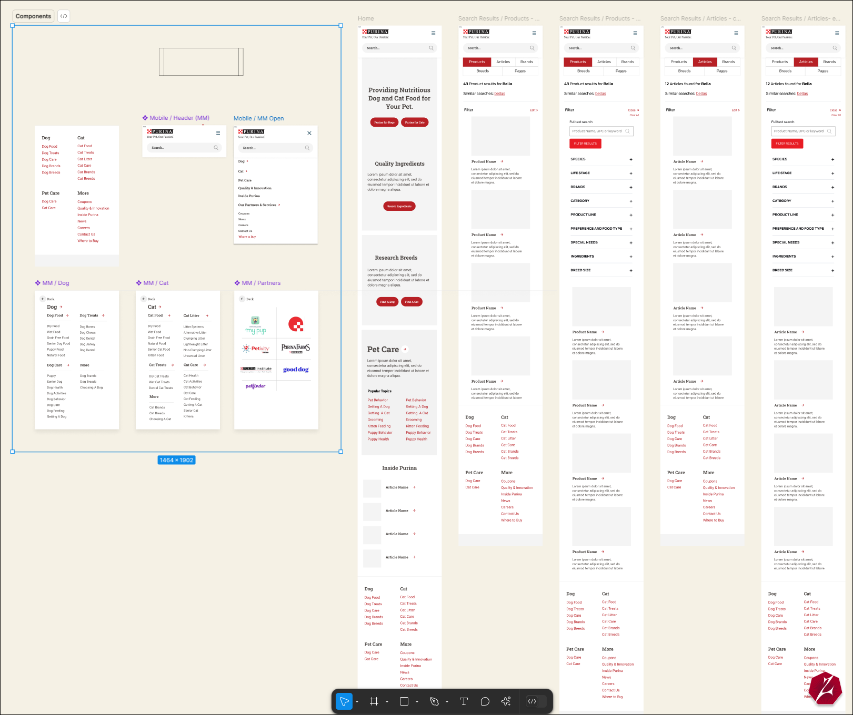Click the 1464 × 1902 selection size badge

coord(177,460)
